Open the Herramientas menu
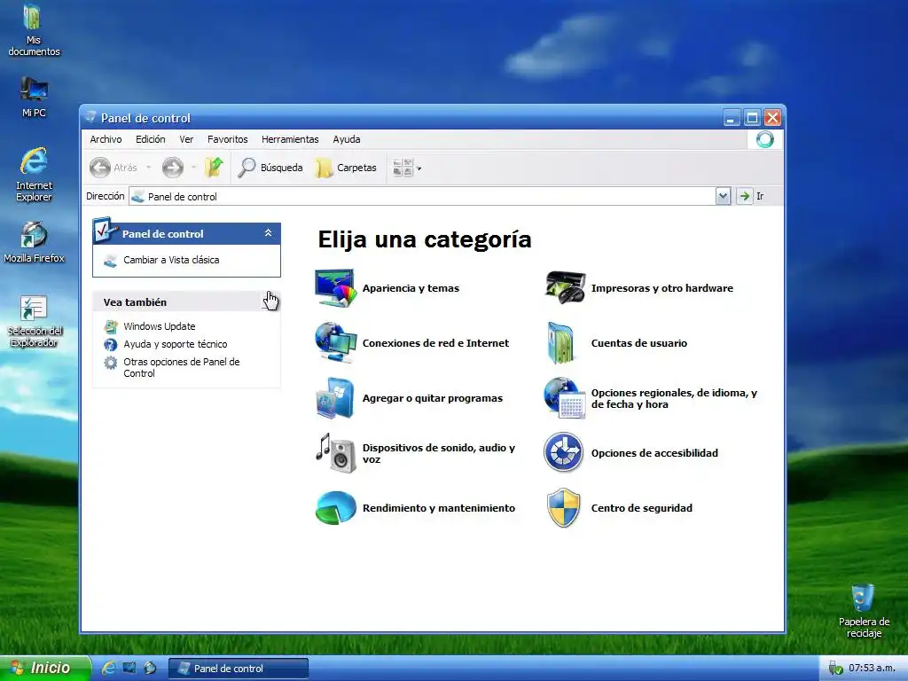 (290, 139)
